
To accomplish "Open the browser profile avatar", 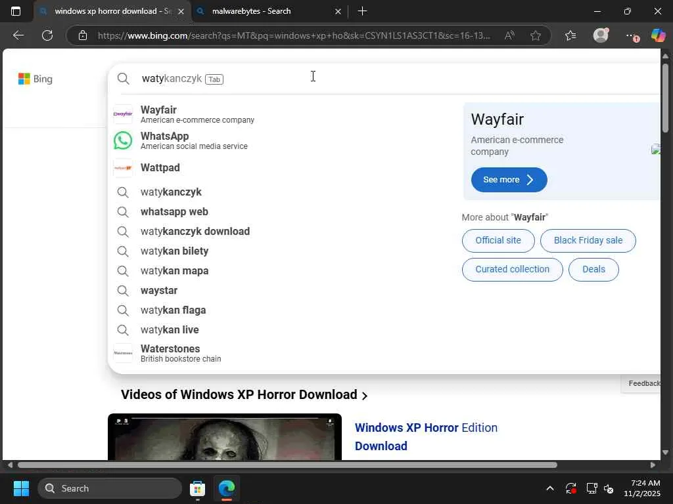I will [x=601, y=35].
